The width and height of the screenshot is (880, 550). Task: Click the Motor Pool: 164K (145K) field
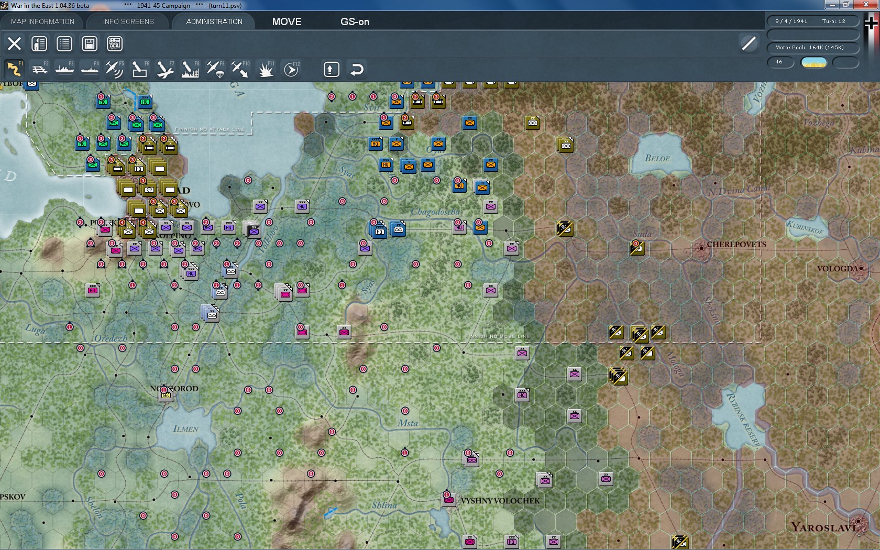[x=812, y=48]
